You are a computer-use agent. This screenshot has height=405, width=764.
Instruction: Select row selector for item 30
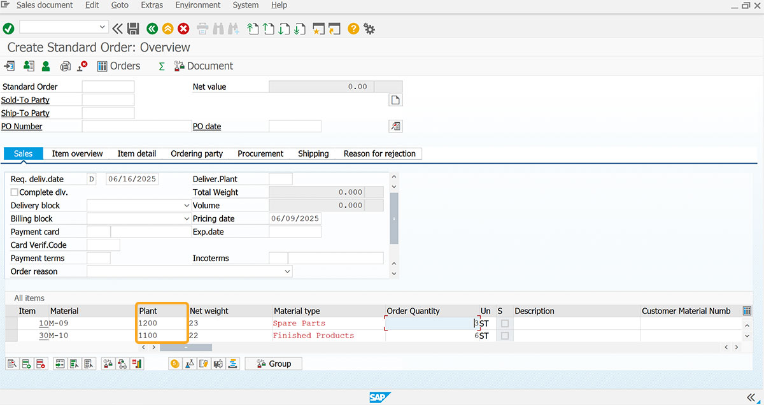(11, 336)
